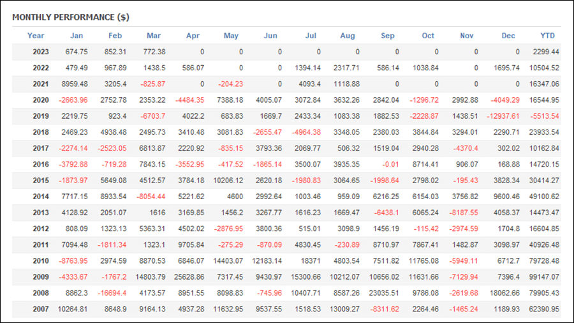This screenshot has width=574, height=323.
Task: Click the Jan column header
Action: tap(77, 36)
